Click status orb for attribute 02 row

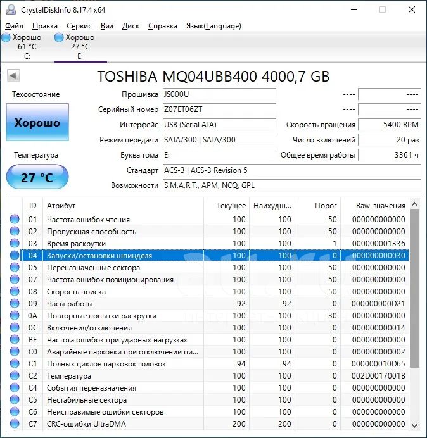click(x=15, y=231)
